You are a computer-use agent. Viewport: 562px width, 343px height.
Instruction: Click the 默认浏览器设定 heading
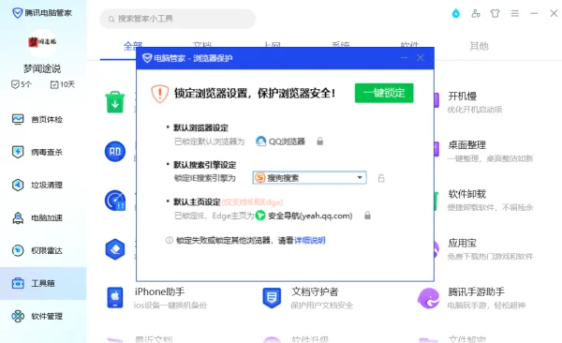(x=200, y=128)
